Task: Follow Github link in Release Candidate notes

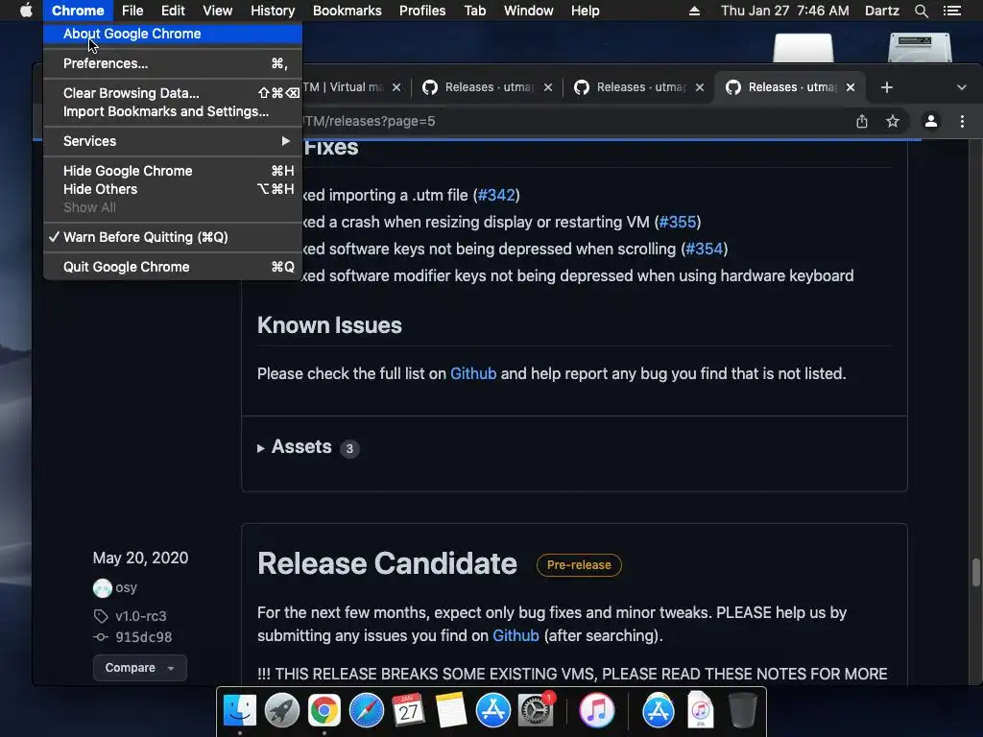Action: tap(515, 635)
